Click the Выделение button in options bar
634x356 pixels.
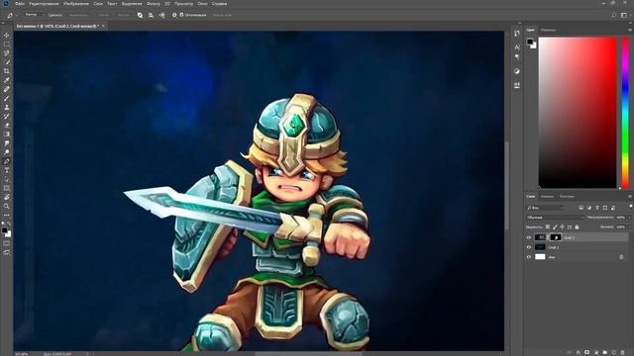78,15
